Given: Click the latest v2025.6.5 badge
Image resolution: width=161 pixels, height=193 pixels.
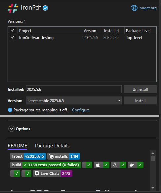Looking at the screenshot, I should pos(28,156).
